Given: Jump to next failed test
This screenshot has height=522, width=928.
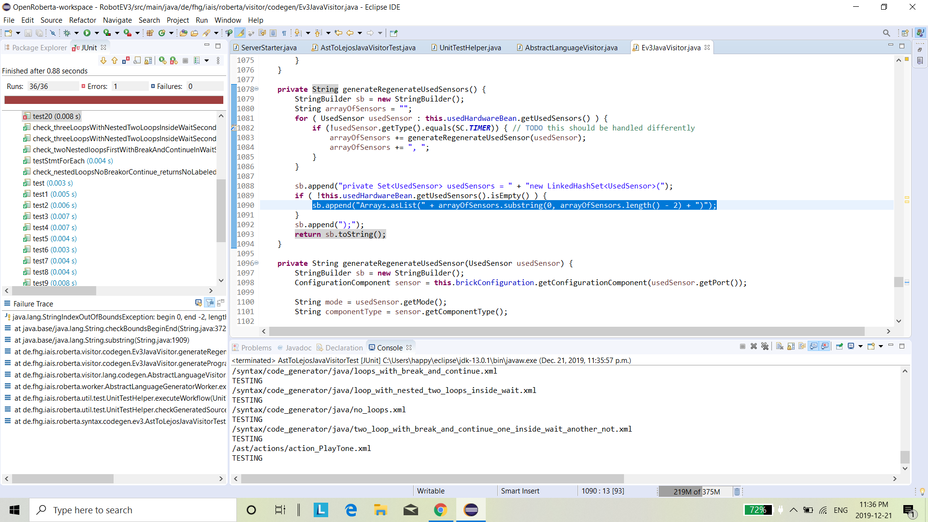Looking at the screenshot, I should [x=104, y=60].
